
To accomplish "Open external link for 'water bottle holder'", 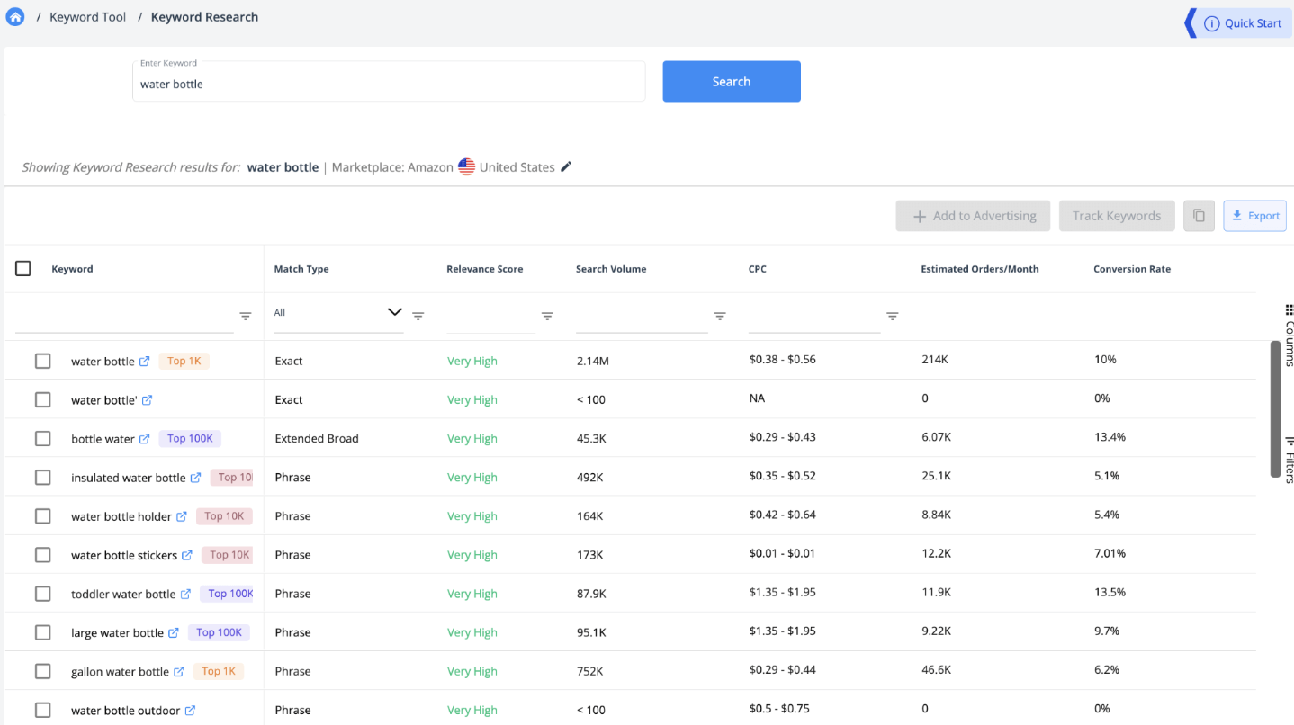I will pos(182,516).
